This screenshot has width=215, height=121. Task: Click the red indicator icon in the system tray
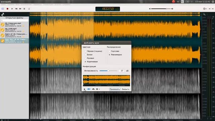tap(173, 2)
